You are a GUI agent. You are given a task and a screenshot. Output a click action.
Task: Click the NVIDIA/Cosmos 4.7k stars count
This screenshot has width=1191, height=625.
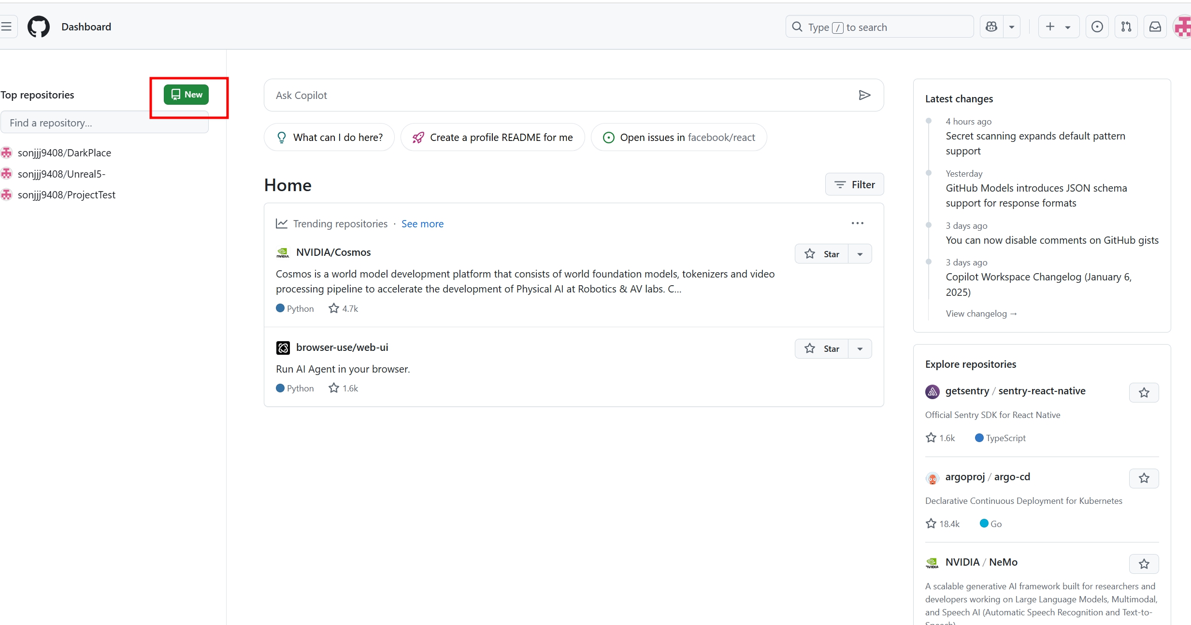[x=344, y=308]
